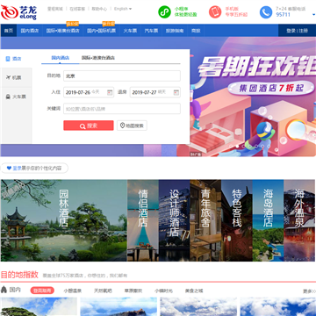This screenshot has width=316, height=316.
Task: Click the 国内 domestic pavilion icon
Action: (x=4, y=290)
